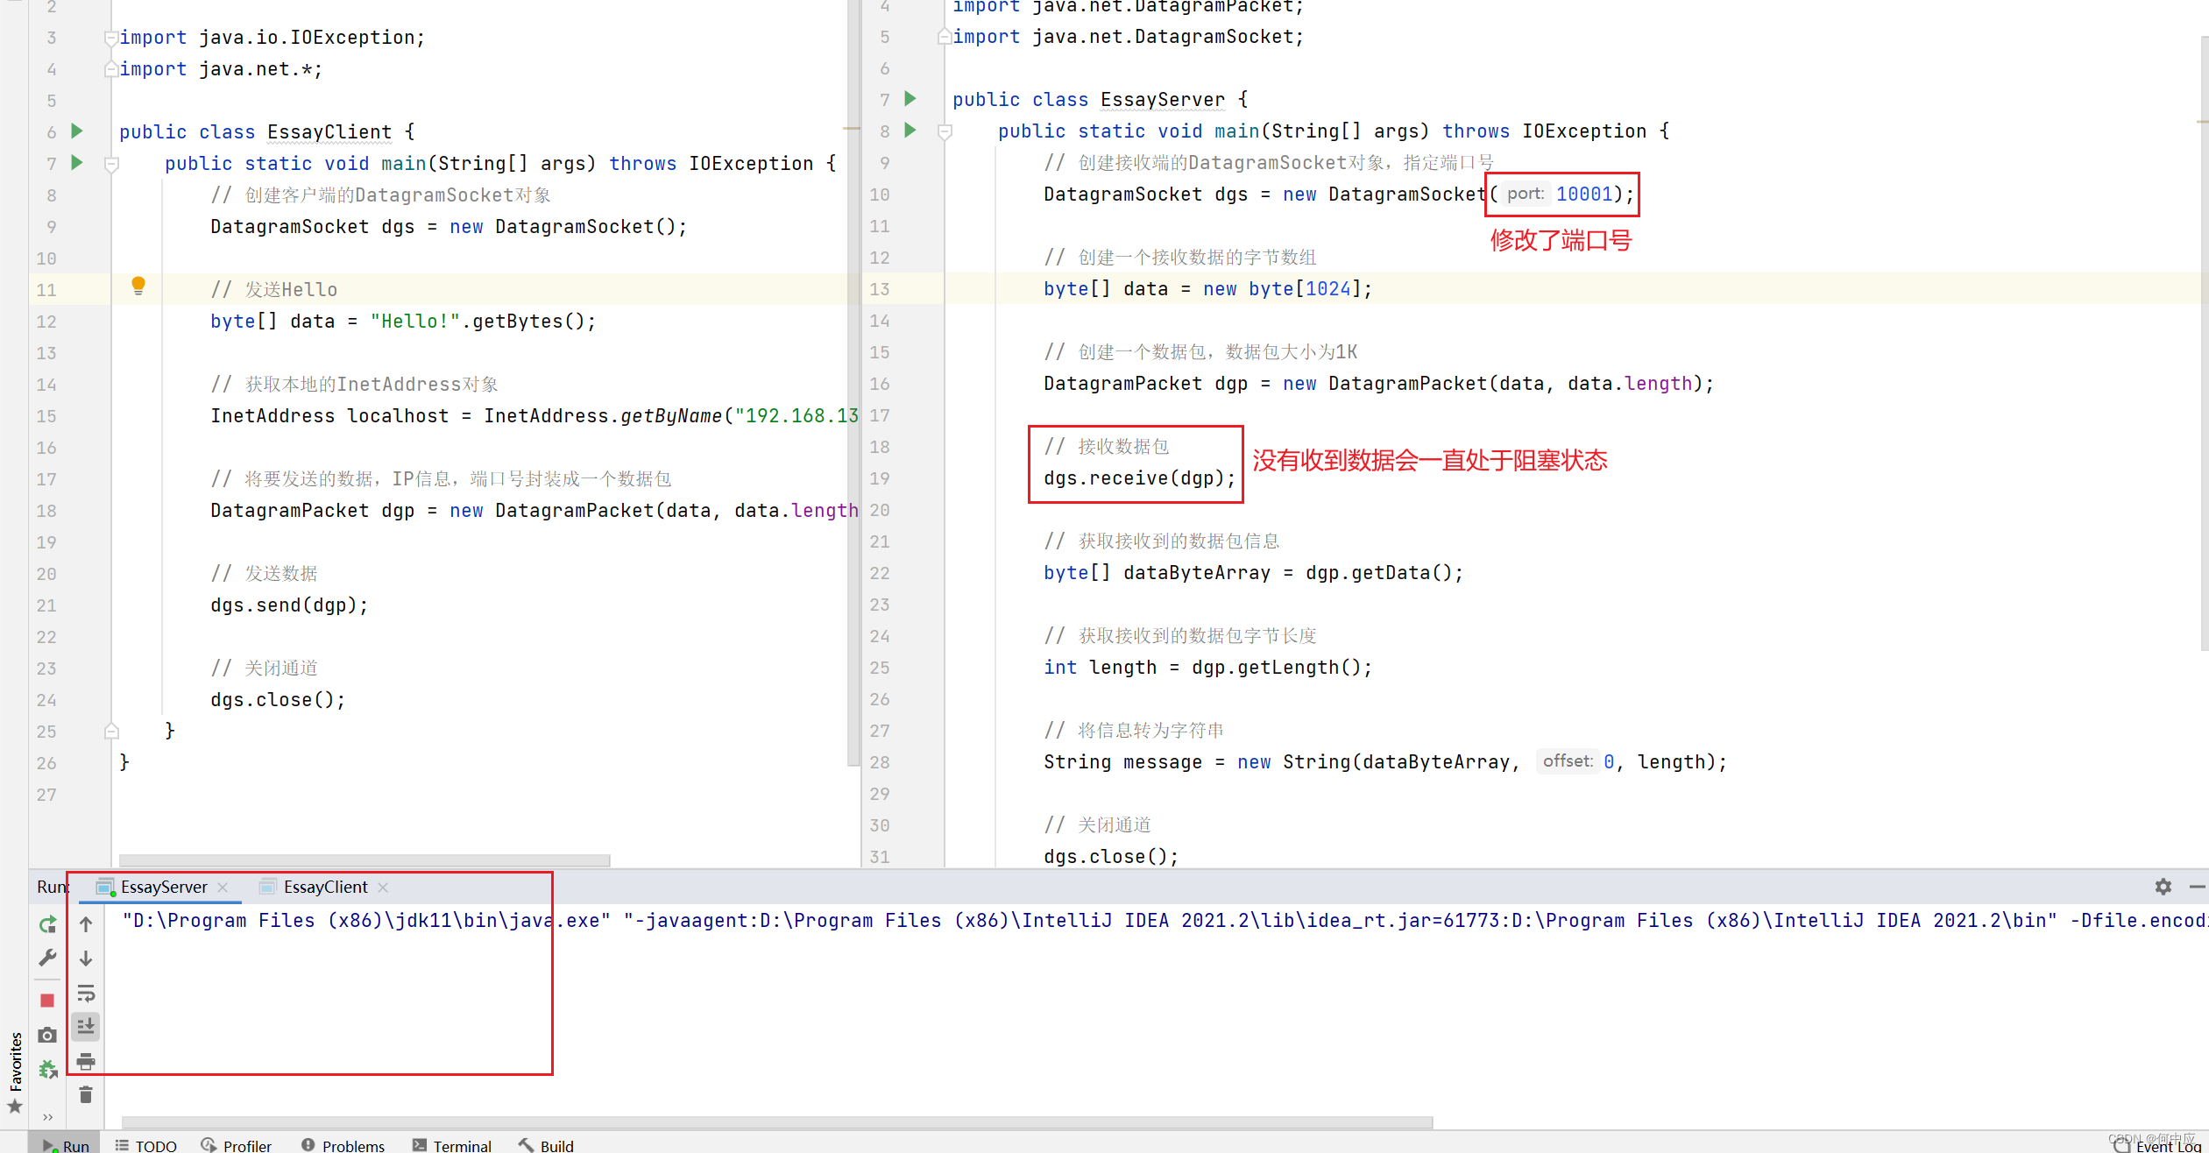Collapse imports fold marker in EssayServer
The height and width of the screenshot is (1153, 2209).
pyautogui.click(x=945, y=37)
